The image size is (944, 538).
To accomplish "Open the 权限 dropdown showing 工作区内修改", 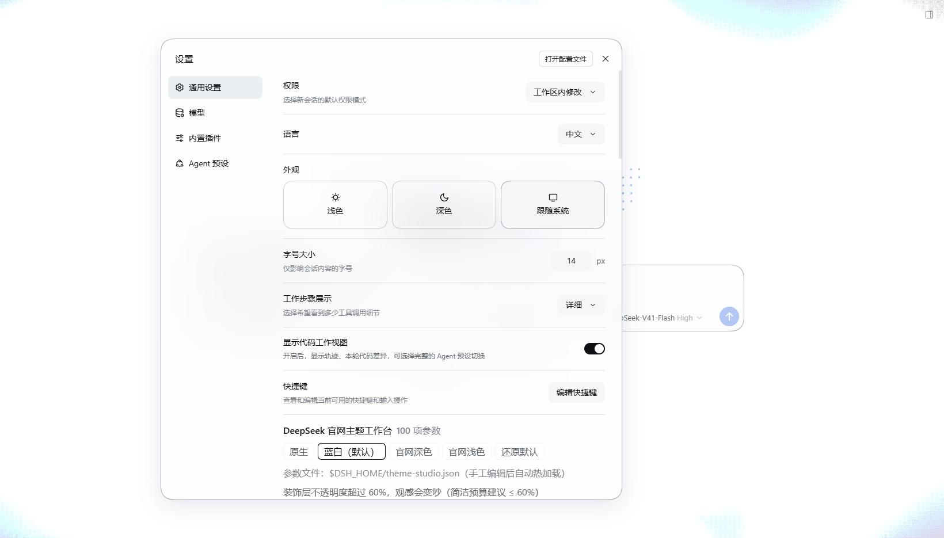I will (565, 92).
